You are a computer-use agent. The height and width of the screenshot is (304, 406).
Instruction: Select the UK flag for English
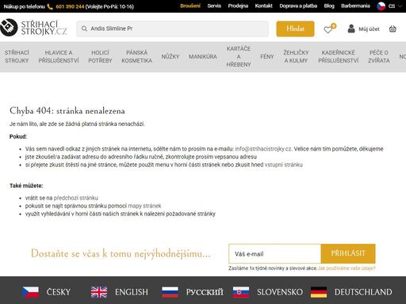[99, 292]
